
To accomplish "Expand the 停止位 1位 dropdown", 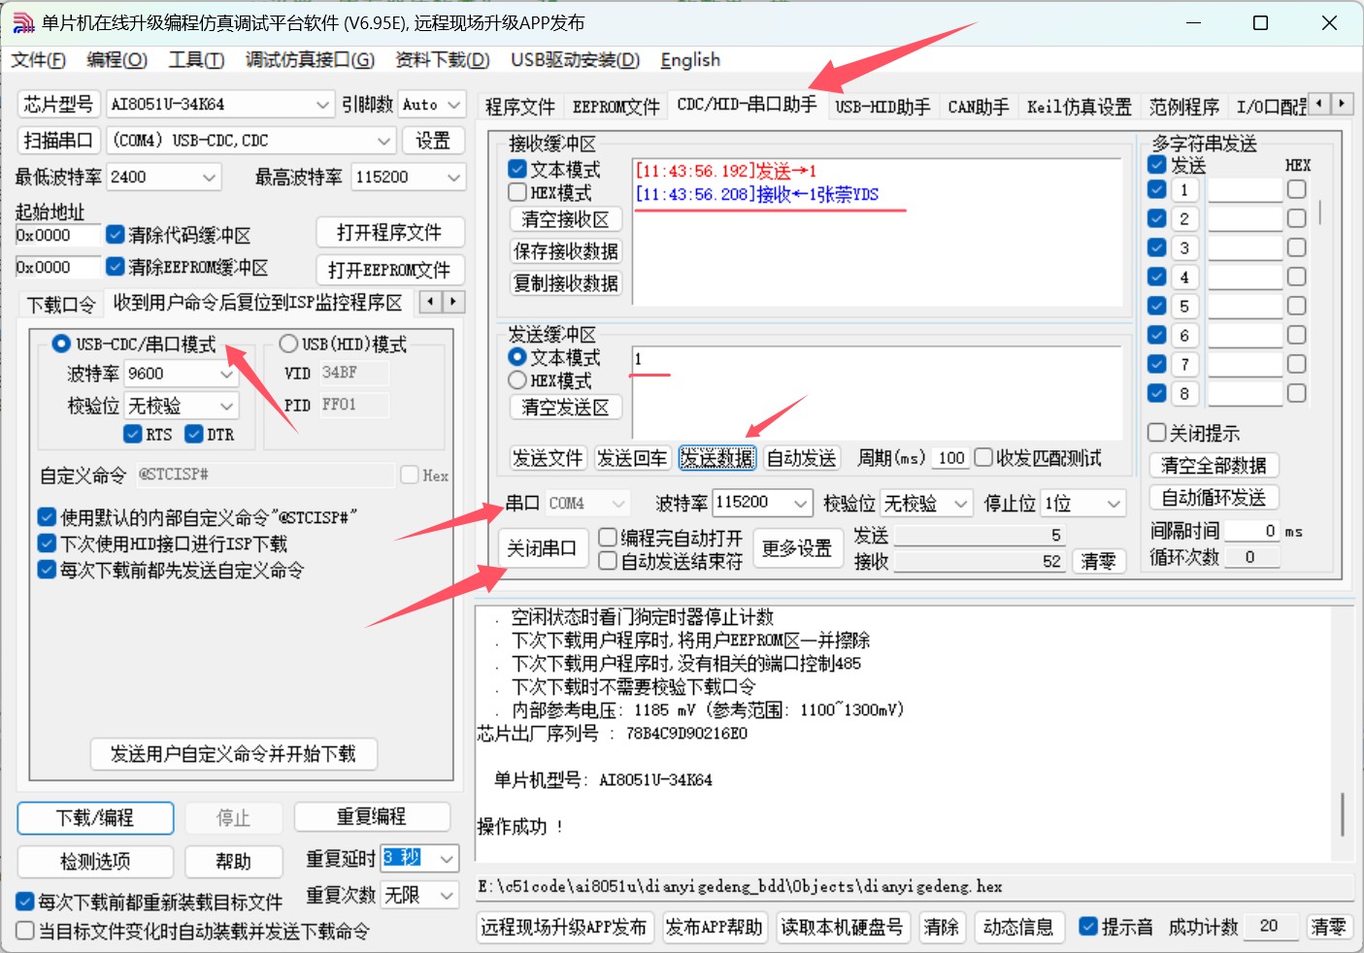I will tap(1114, 503).
